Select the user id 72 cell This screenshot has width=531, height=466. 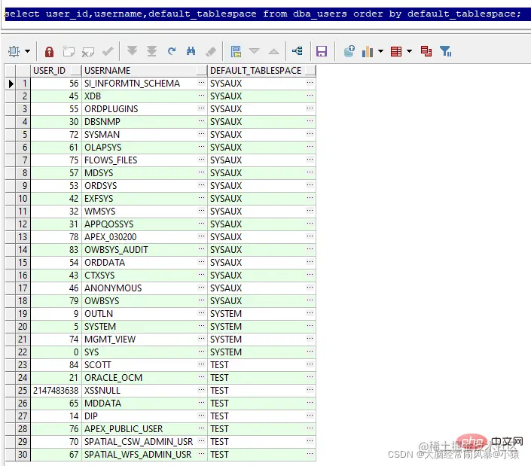click(56, 135)
